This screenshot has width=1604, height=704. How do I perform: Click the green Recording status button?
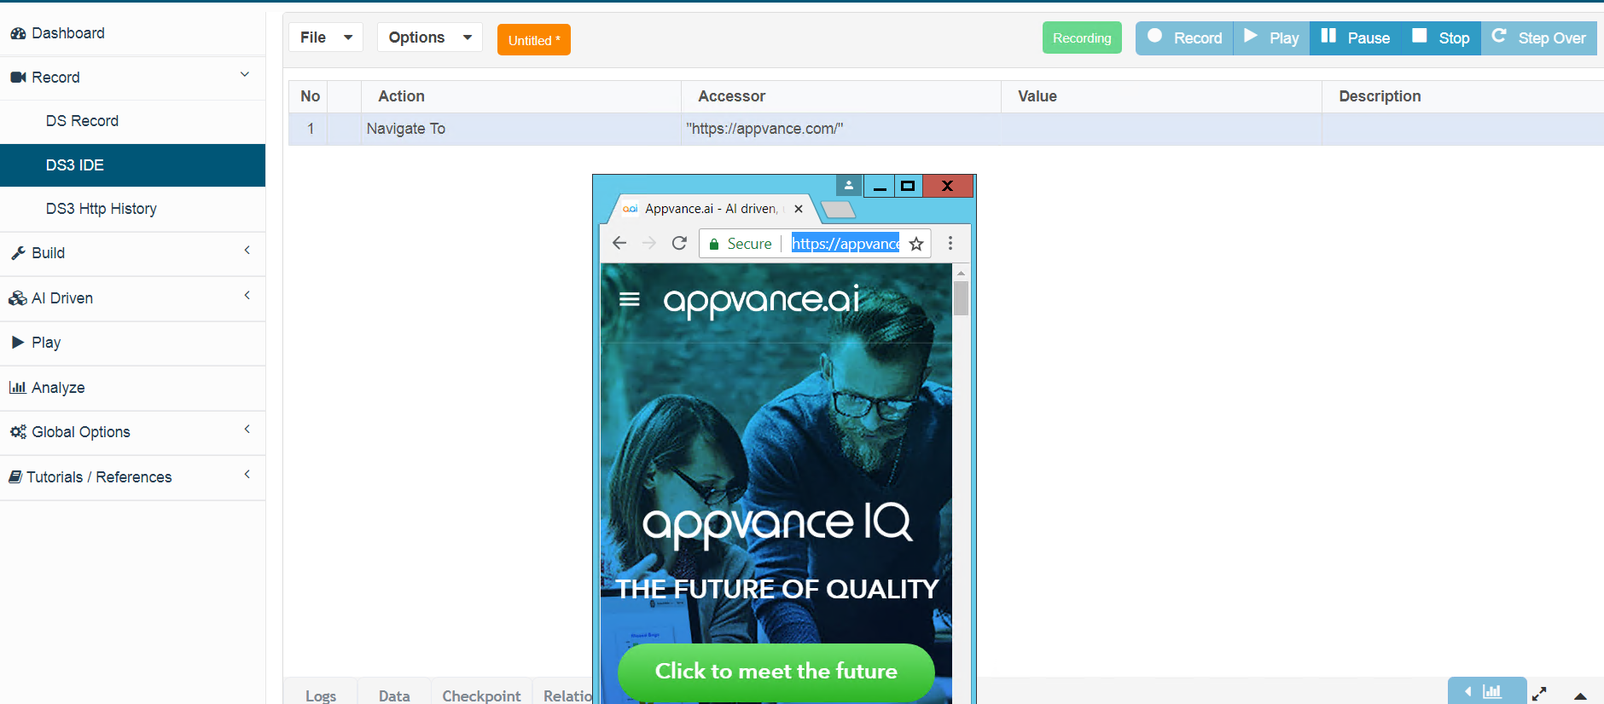pyautogui.click(x=1082, y=38)
